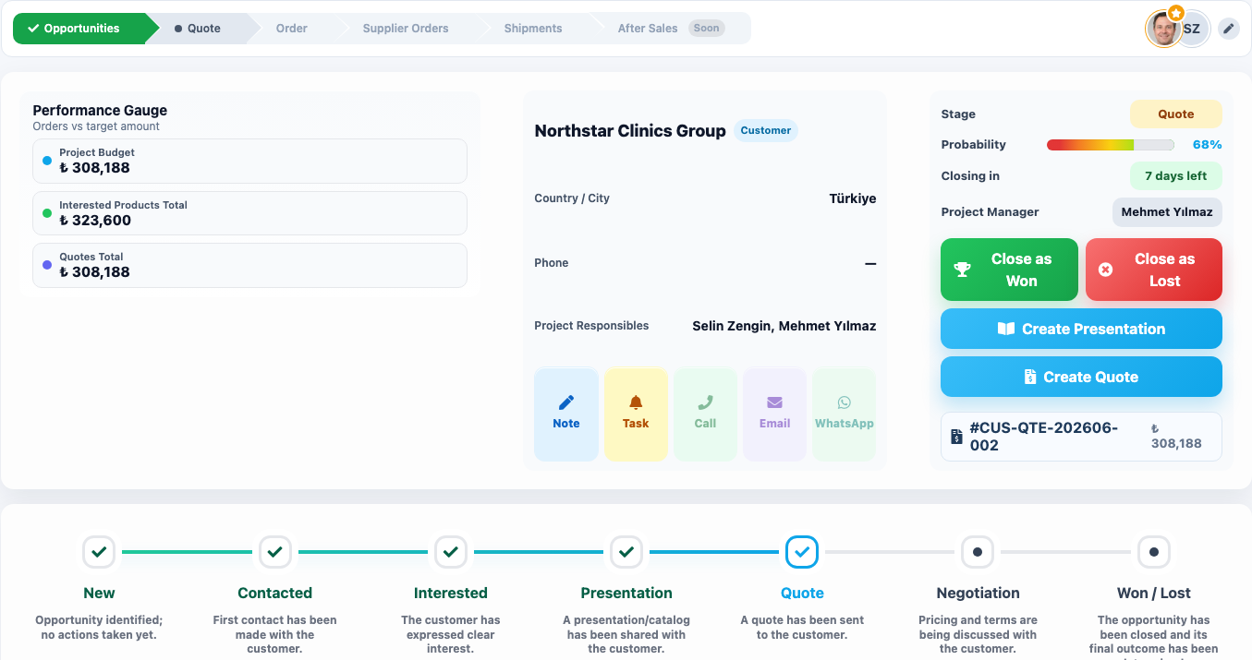Click the Interested stage label
Viewport: 1252px width, 660px height.
[450, 593]
